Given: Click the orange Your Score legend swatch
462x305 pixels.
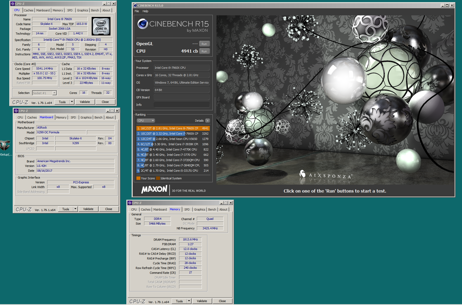Looking at the screenshot, I should click(138, 178).
